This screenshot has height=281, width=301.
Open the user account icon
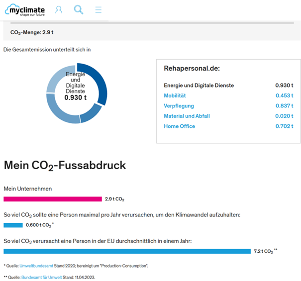point(59,9)
